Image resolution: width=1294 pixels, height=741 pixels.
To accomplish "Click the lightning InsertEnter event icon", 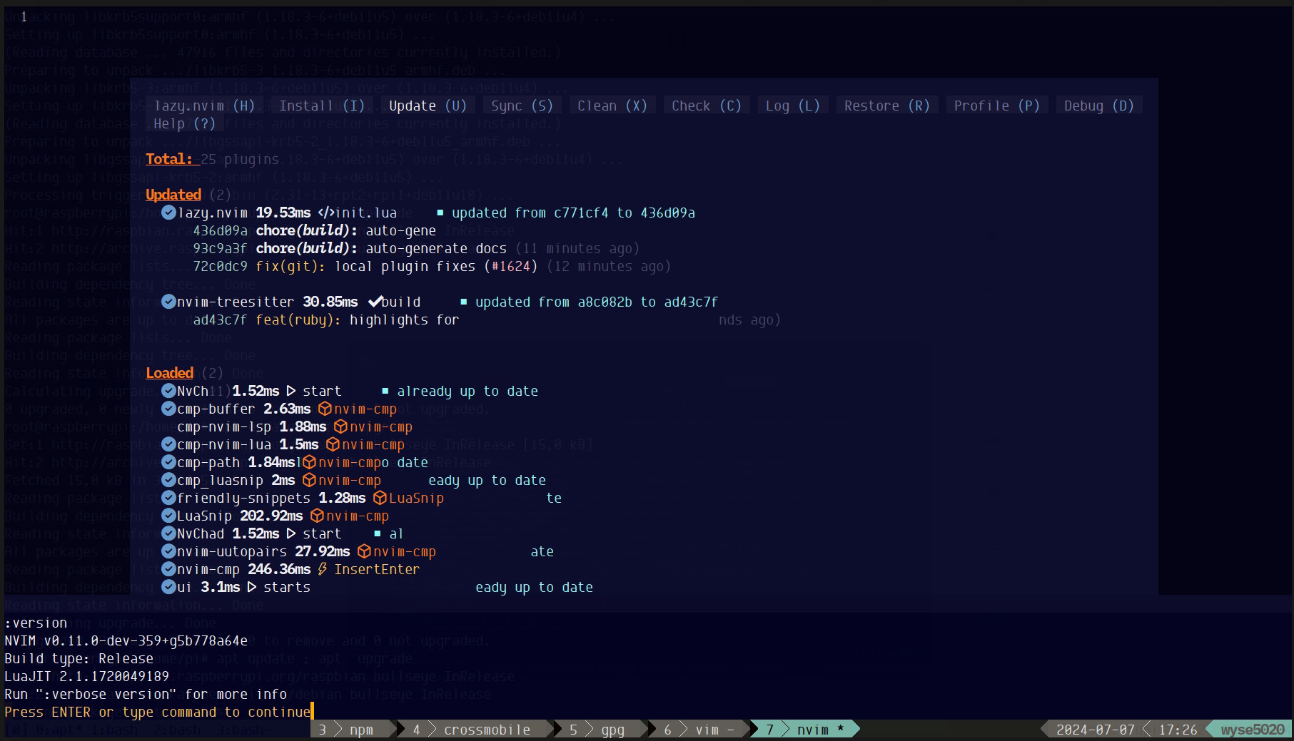I will (x=323, y=569).
